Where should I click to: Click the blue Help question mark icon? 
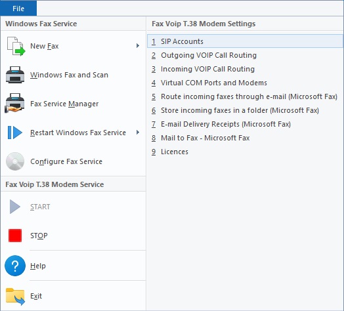coord(15,266)
